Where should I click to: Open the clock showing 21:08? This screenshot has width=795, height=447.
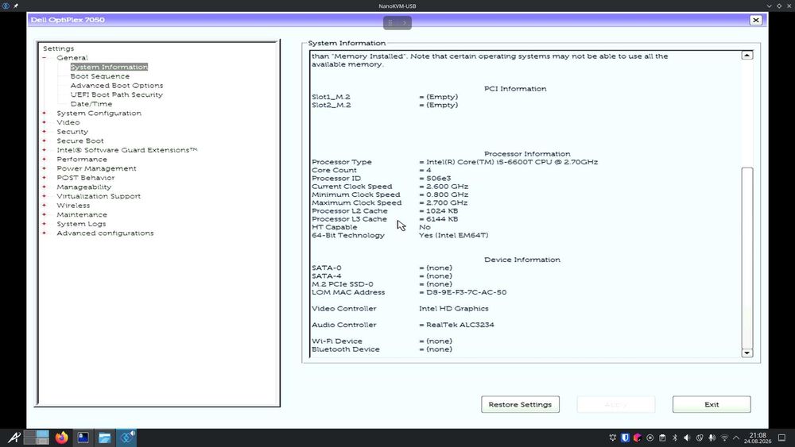tap(758, 438)
